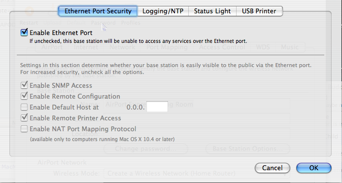
Task: Check the Enable Default Host at box
Action: tap(24, 107)
